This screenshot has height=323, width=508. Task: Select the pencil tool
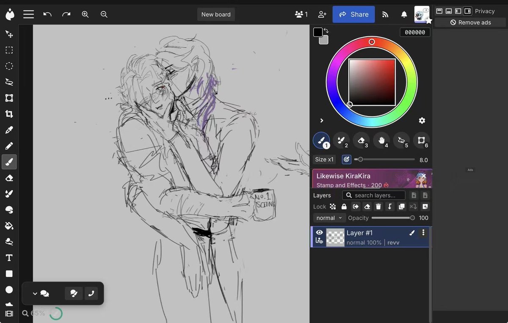point(9,146)
